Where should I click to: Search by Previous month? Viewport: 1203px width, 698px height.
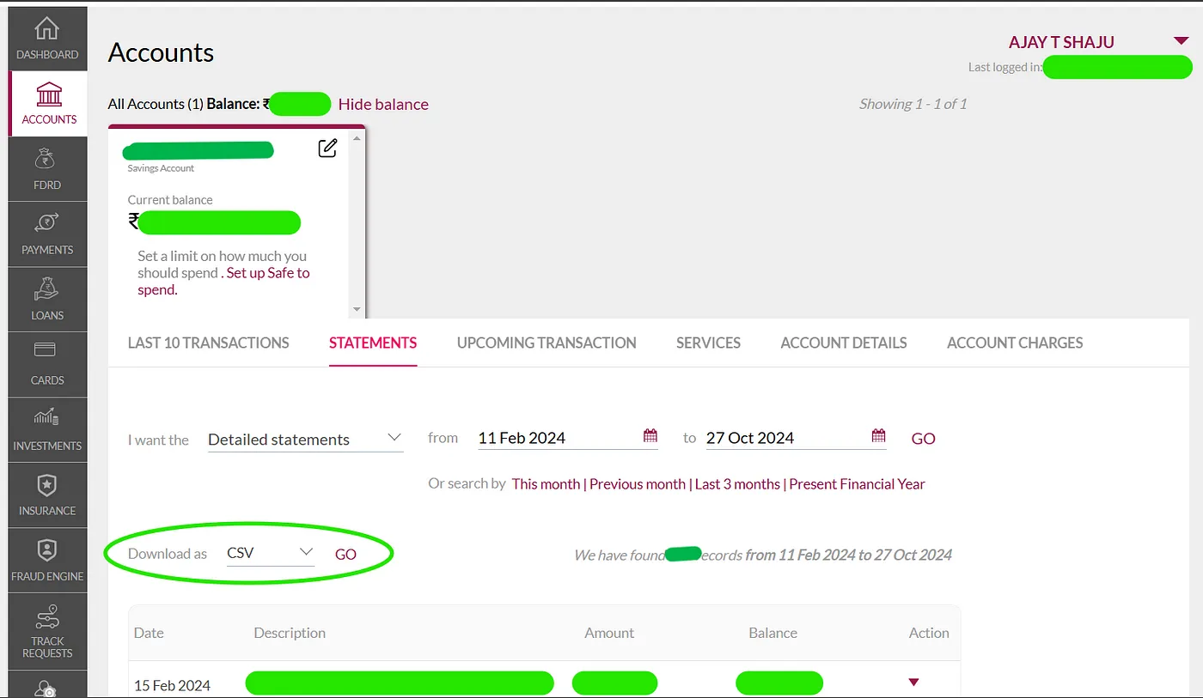click(638, 484)
